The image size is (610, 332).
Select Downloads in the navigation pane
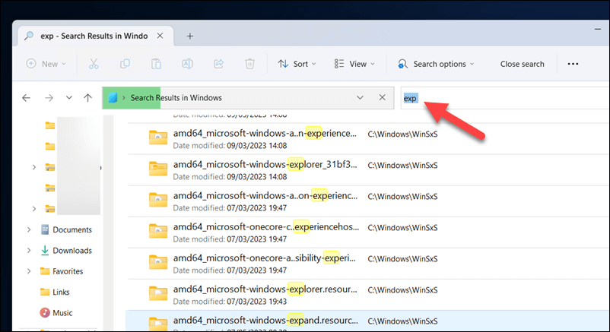click(71, 251)
